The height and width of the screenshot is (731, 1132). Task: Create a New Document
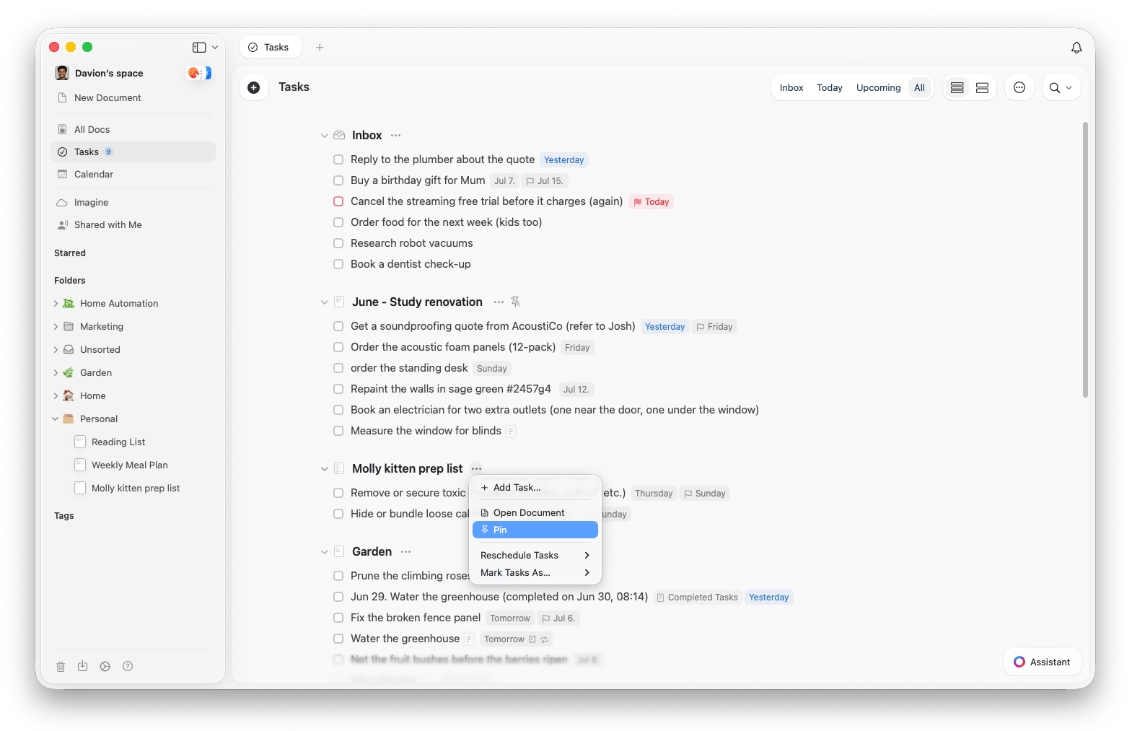coord(108,98)
